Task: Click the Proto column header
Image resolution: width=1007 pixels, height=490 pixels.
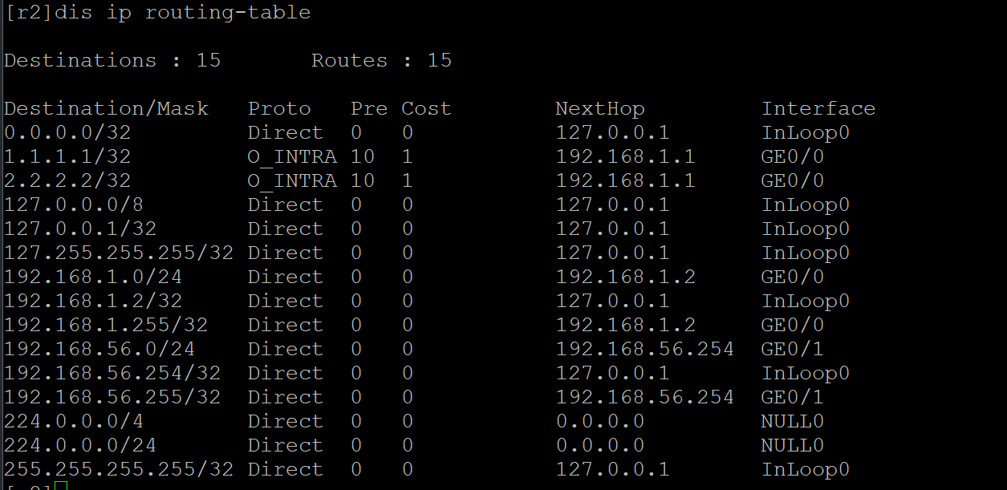Action: point(278,109)
